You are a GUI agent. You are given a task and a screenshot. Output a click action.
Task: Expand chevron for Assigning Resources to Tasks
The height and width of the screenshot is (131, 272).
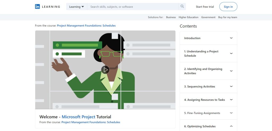(x=231, y=100)
